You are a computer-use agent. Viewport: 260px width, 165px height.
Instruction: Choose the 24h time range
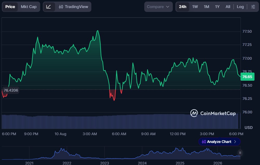coord(183,7)
